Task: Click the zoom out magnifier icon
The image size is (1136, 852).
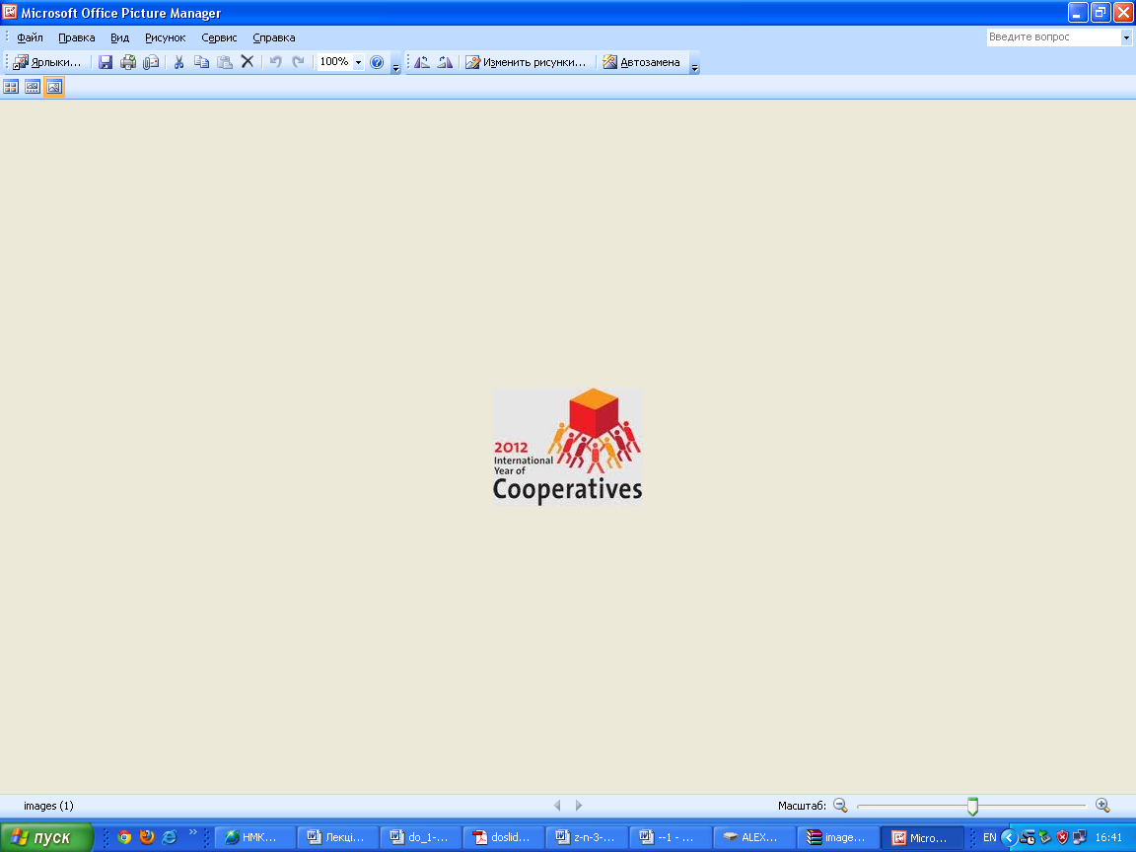Action: point(840,806)
